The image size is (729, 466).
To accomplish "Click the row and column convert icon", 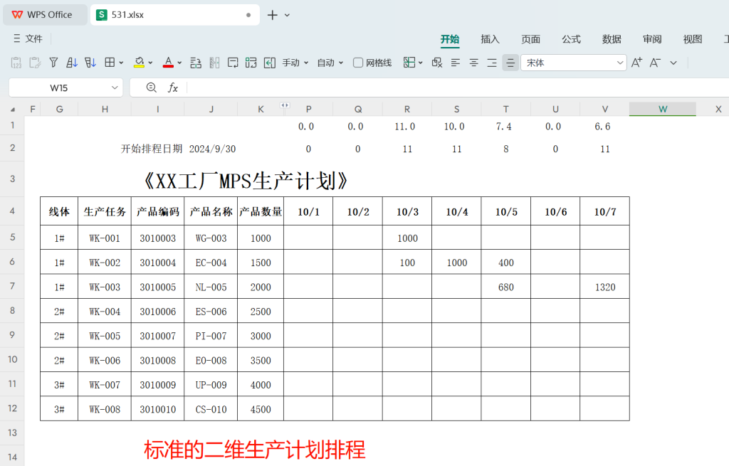I will (196, 63).
